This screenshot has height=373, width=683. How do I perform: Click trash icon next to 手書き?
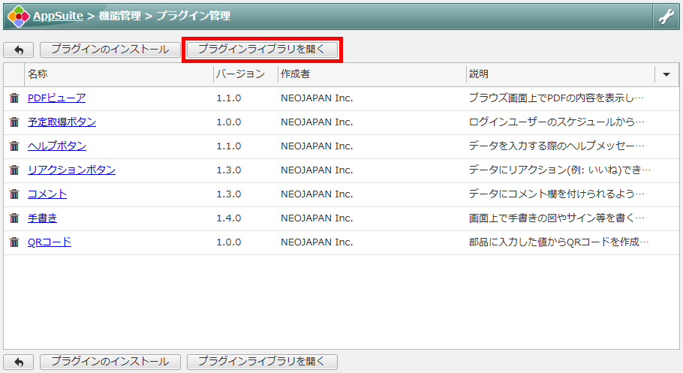click(14, 218)
